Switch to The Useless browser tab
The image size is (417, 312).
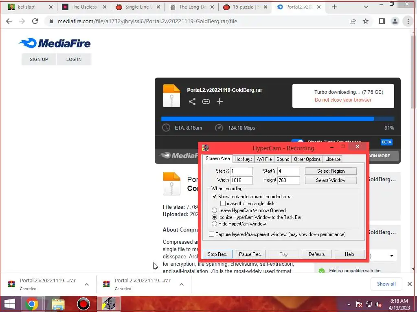coord(83,7)
